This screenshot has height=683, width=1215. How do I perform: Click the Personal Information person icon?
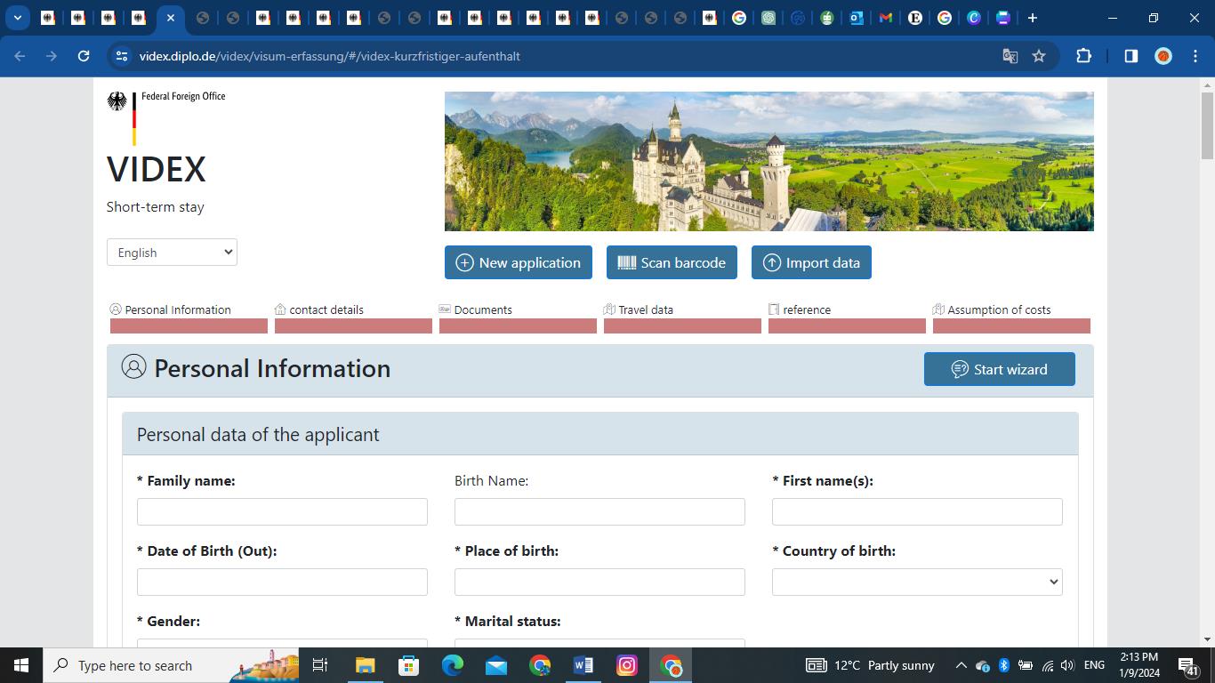coord(116,309)
